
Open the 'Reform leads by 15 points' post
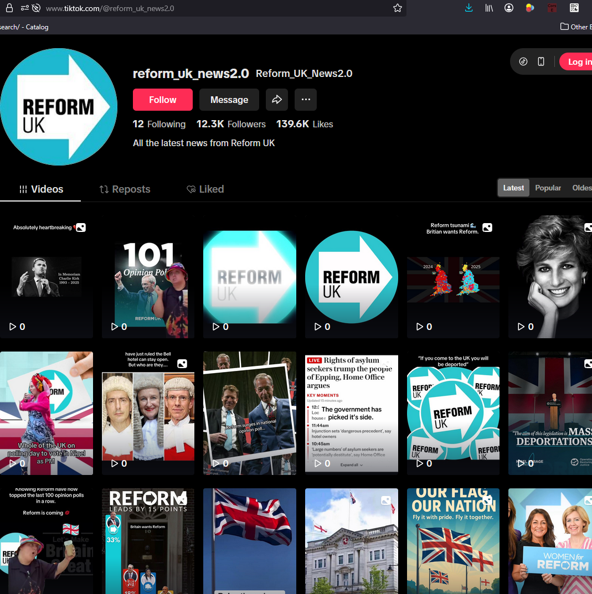click(148, 541)
